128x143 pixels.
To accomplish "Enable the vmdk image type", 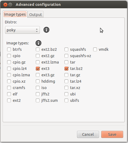I will (95, 49).
